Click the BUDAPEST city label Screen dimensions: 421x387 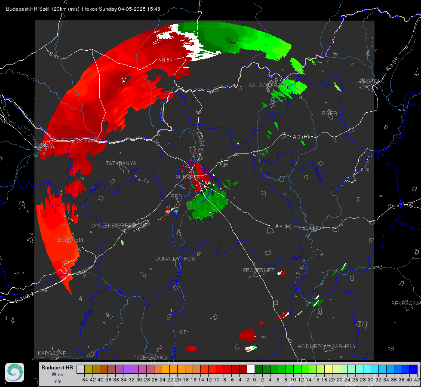point(189,178)
